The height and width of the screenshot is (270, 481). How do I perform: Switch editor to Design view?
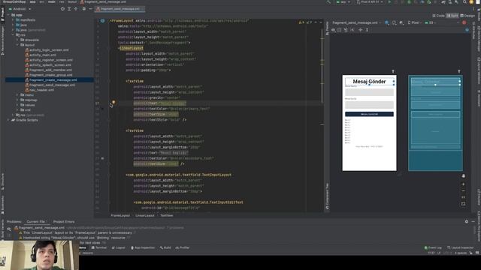[467, 16]
